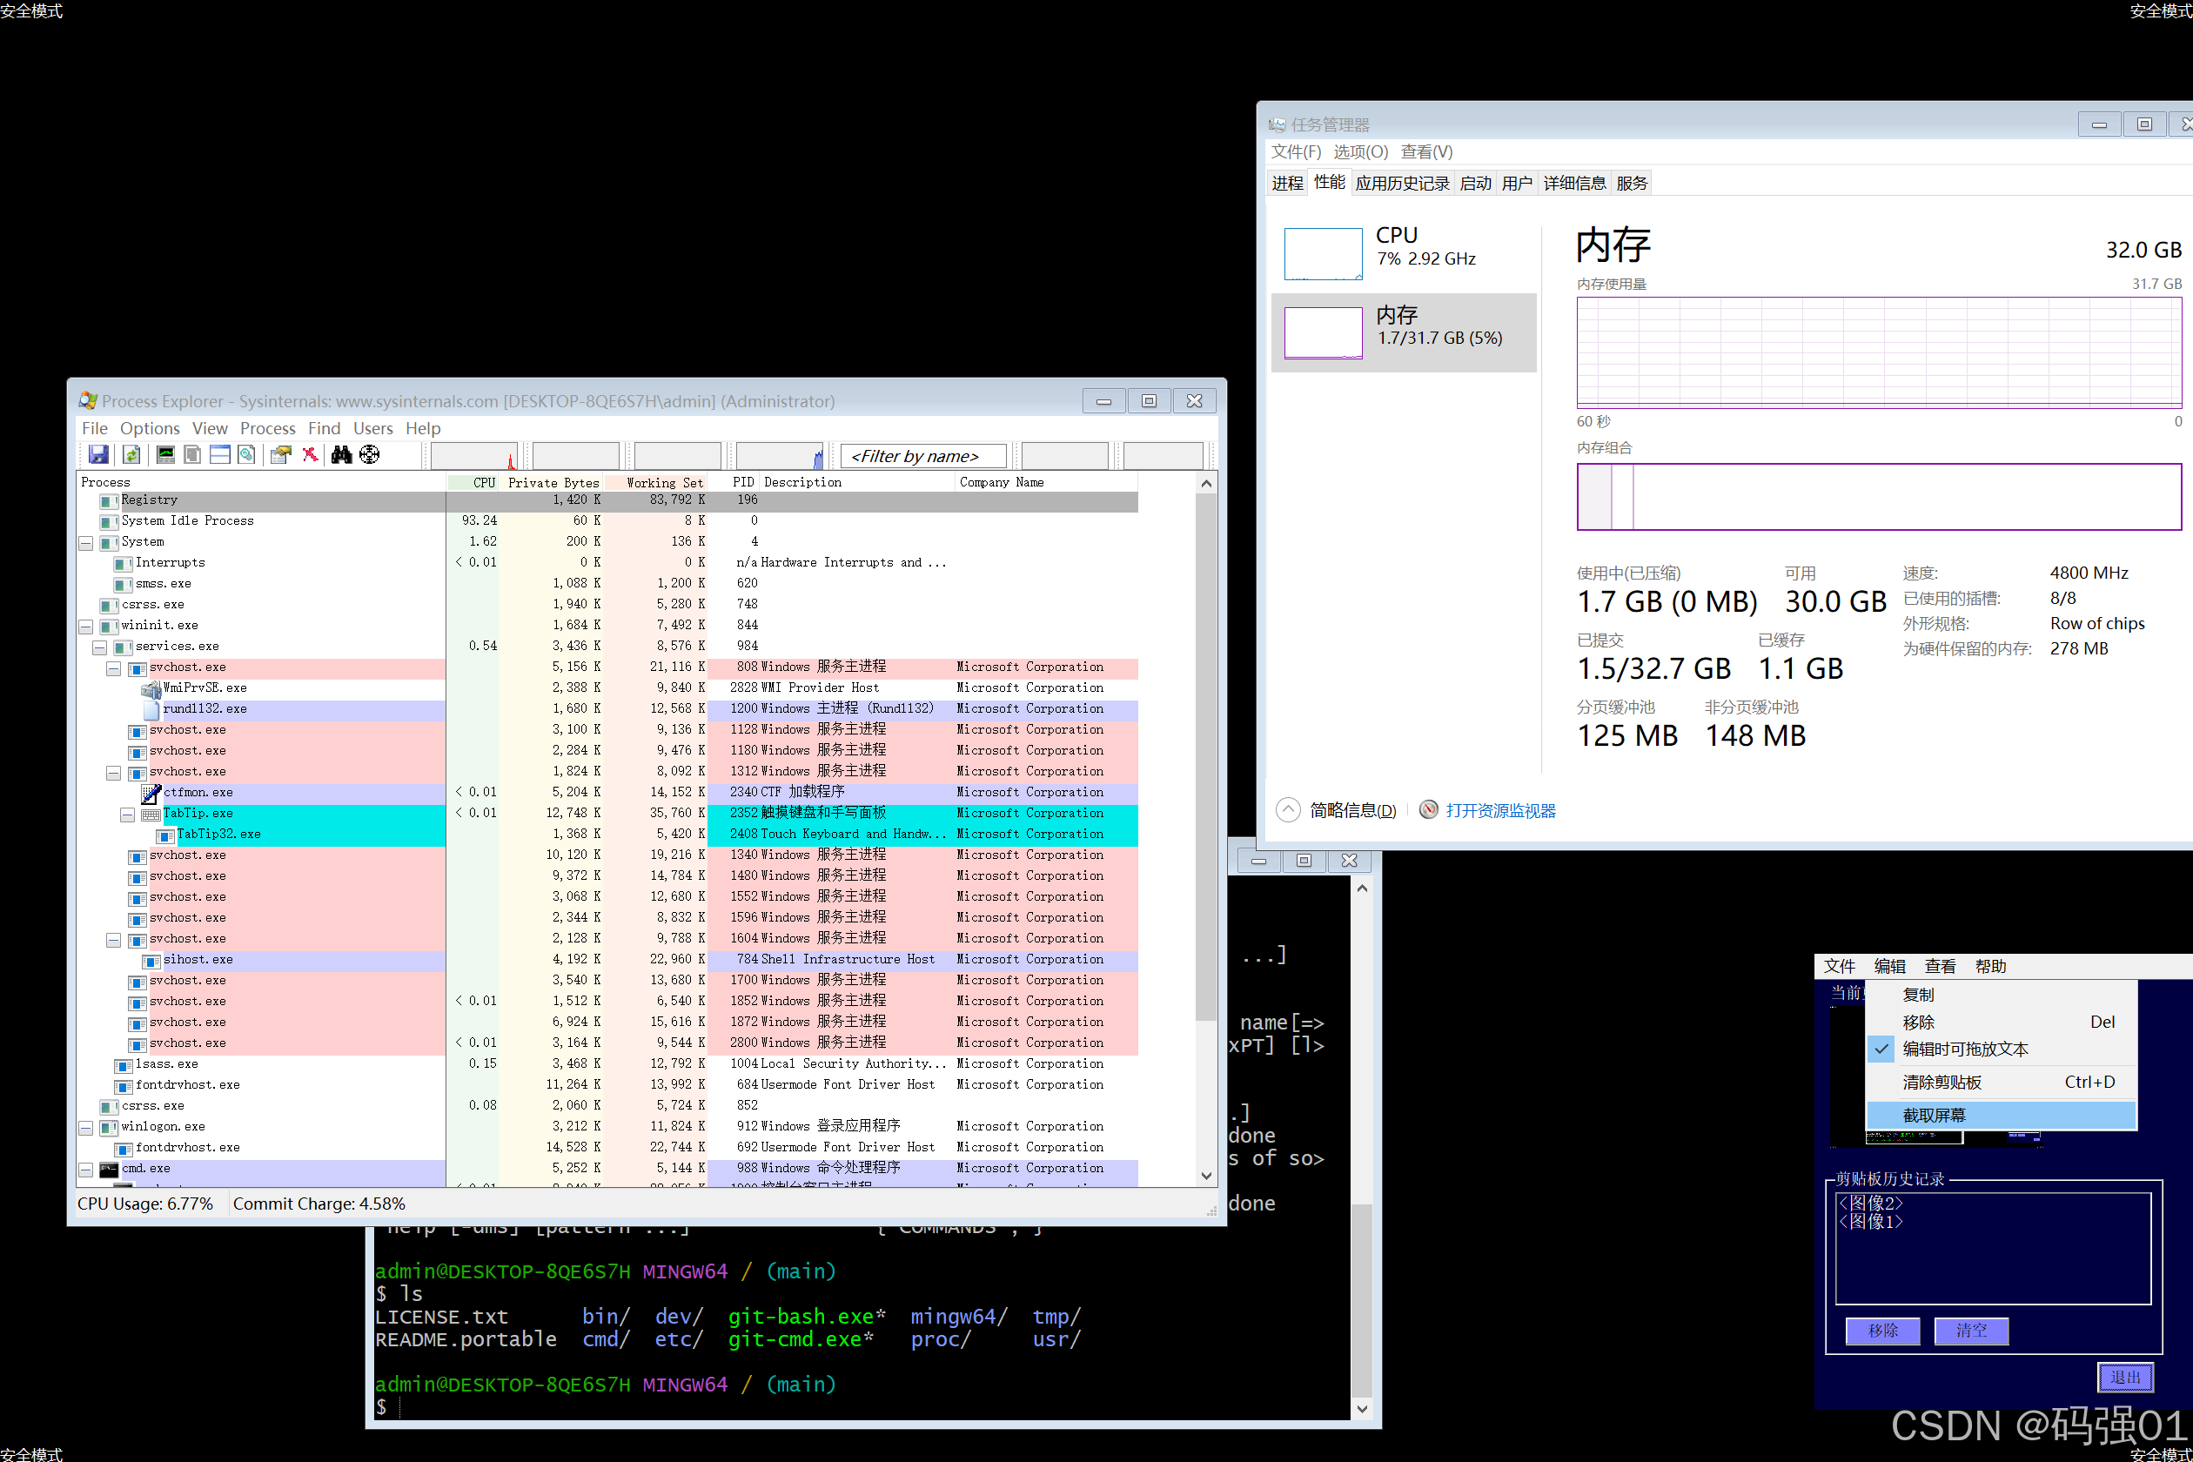The height and width of the screenshot is (1462, 2193).
Task: Open Find Handle or DLL with binoculars icon
Action: [x=342, y=455]
